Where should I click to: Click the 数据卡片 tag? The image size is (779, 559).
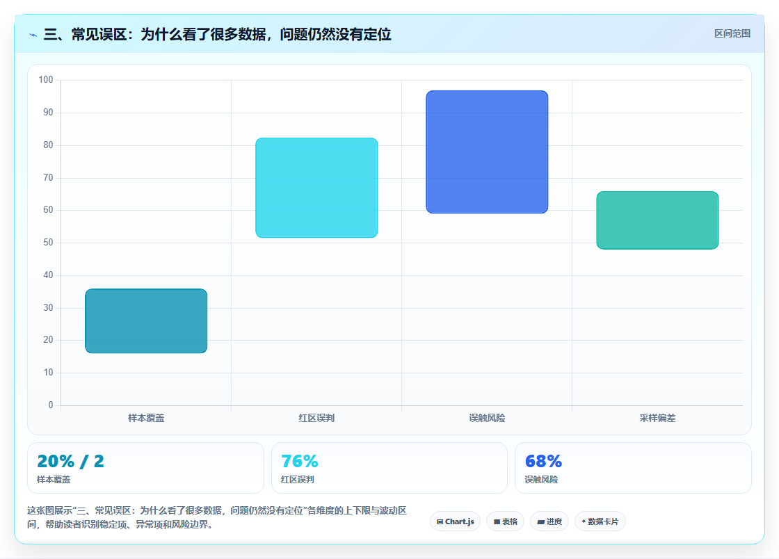pyautogui.click(x=600, y=521)
